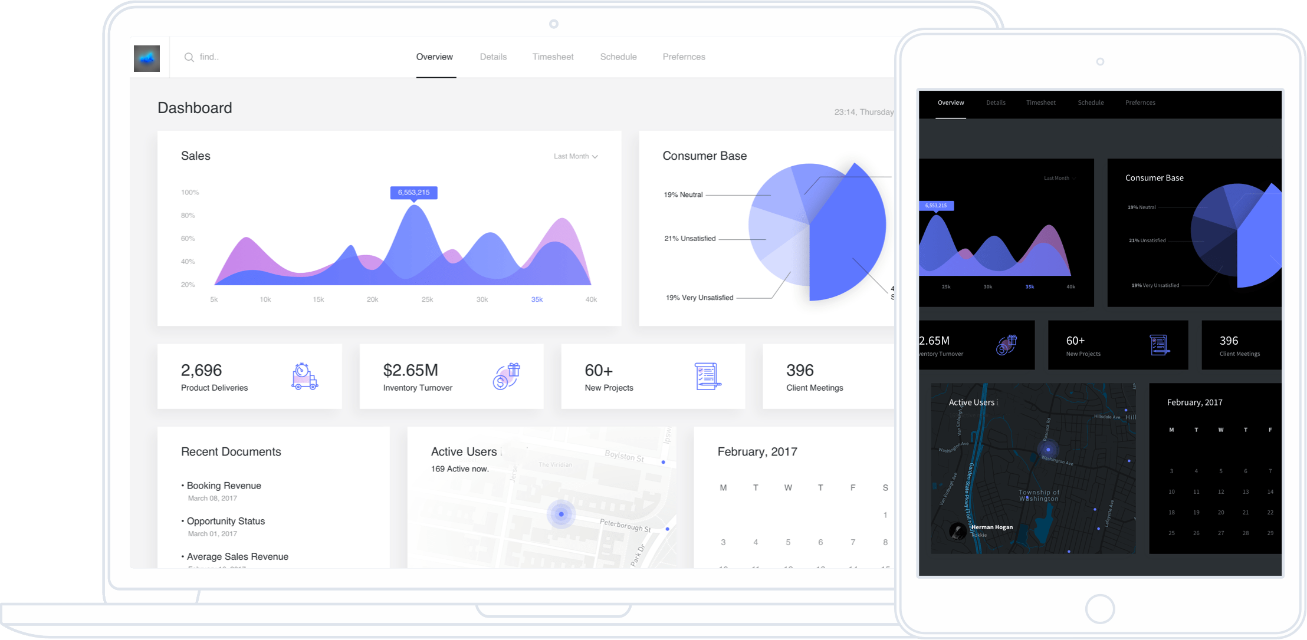The width and height of the screenshot is (1307, 640).
Task: Click the Inventory Turnover gift coin icon
Action: pyautogui.click(x=507, y=376)
